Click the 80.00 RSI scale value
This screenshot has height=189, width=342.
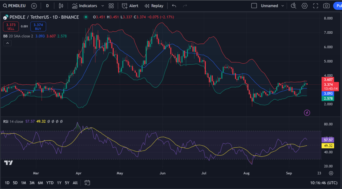click(329, 124)
